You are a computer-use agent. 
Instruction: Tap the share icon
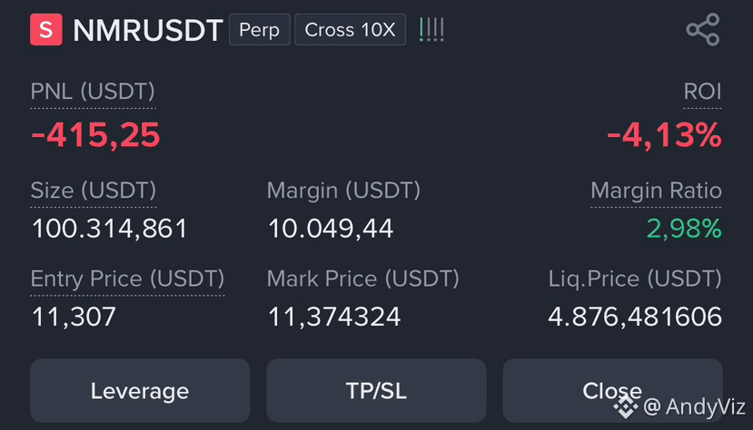coord(703,30)
